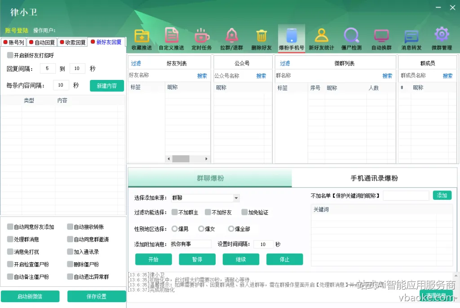Focus the 回复间隔 maximum seconds field

(x=77, y=68)
